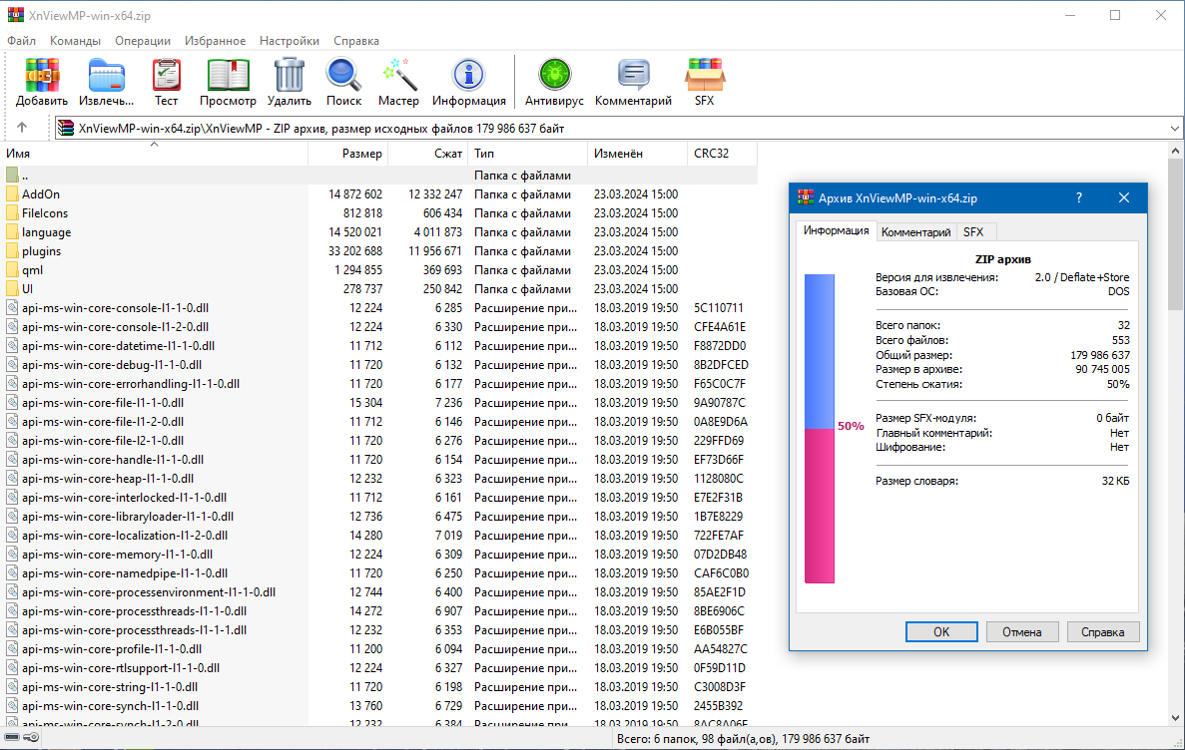Click CRC32 value CFE4A61E
The height and width of the screenshot is (750, 1185).
point(720,327)
